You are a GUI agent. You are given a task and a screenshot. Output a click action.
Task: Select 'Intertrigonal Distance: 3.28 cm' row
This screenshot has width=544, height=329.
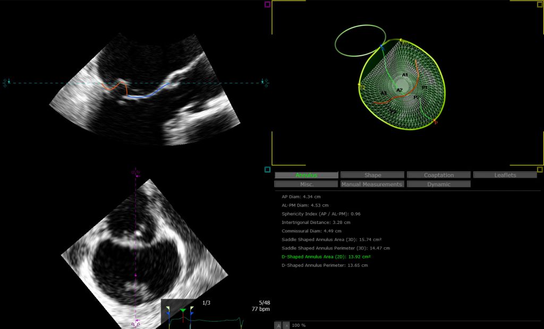[x=316, y=222]
